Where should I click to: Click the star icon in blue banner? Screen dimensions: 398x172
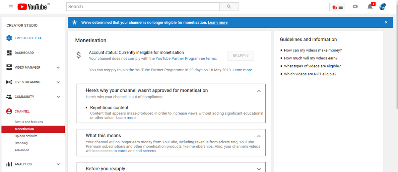coord(75,22)
